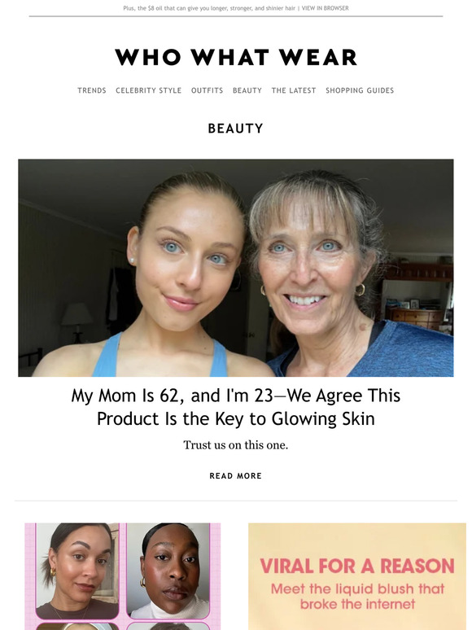Click the Read More button
The width and height of the screenshot is (472, 630).
(x=236, y=476)
